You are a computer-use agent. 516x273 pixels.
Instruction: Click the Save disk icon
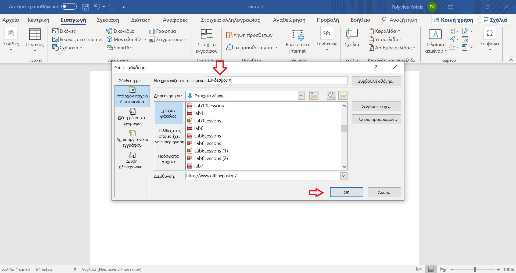[85, 7]
